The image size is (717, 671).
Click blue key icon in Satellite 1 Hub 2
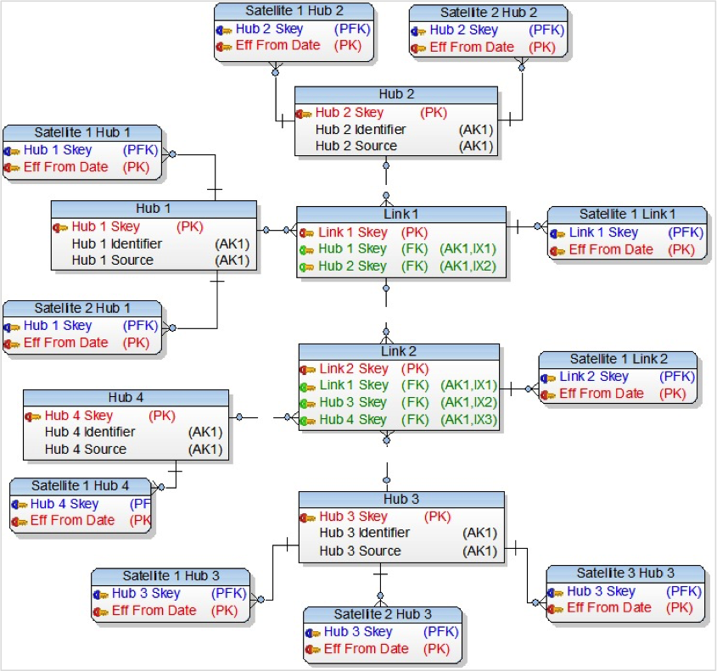pyautogui.click(x=224, y=31)
